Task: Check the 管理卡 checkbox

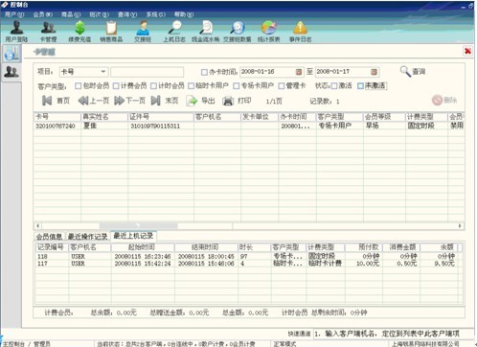Action: tap(282, 85)
